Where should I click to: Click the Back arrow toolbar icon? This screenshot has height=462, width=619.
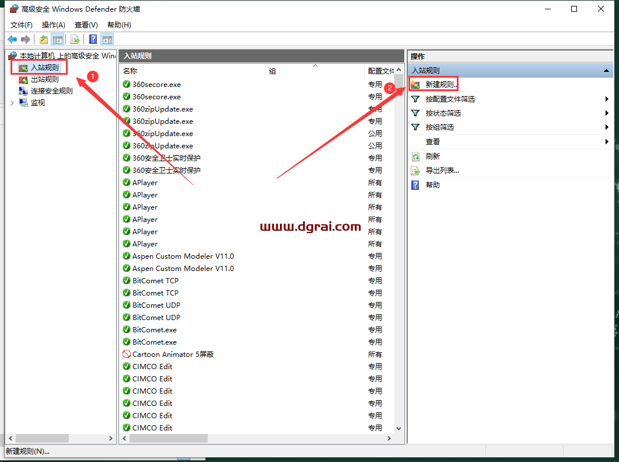[x=12, y=39]
